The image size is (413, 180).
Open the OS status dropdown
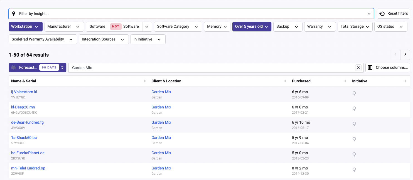(390, 27)
